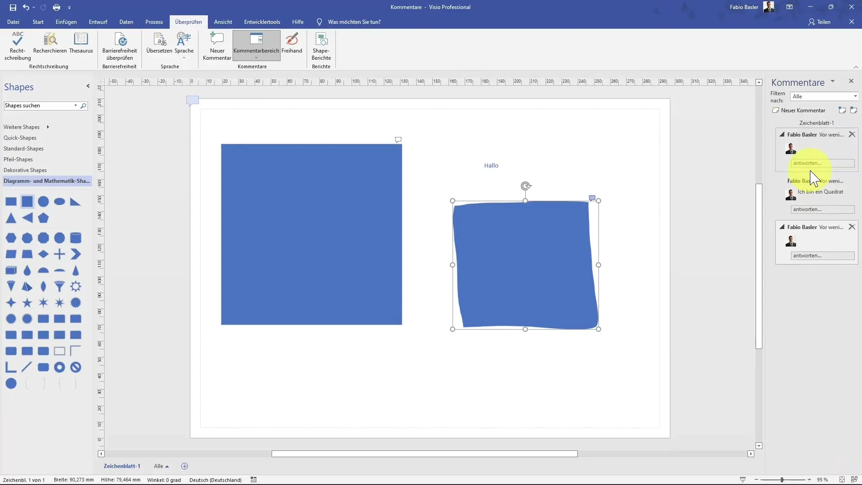
Task: Select the cross shape in stencil
Action: click(x=59, y=254)
